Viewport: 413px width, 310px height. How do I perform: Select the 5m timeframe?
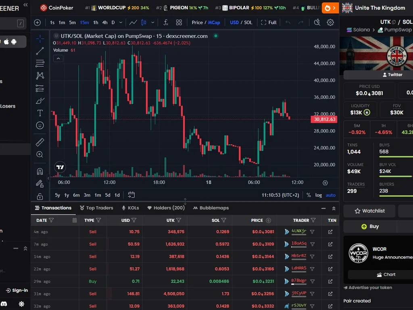coord(73,23)
